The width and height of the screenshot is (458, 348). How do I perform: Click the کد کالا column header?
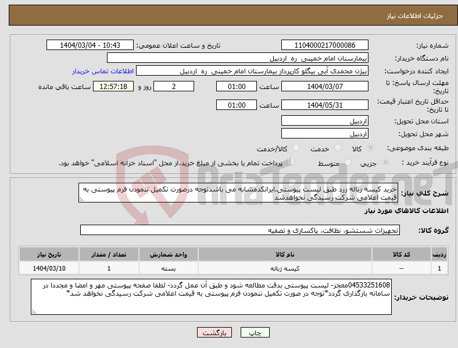402,254
